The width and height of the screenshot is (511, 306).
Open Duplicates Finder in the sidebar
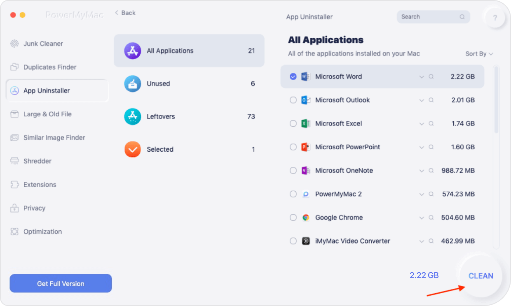(x=49, y=67)
